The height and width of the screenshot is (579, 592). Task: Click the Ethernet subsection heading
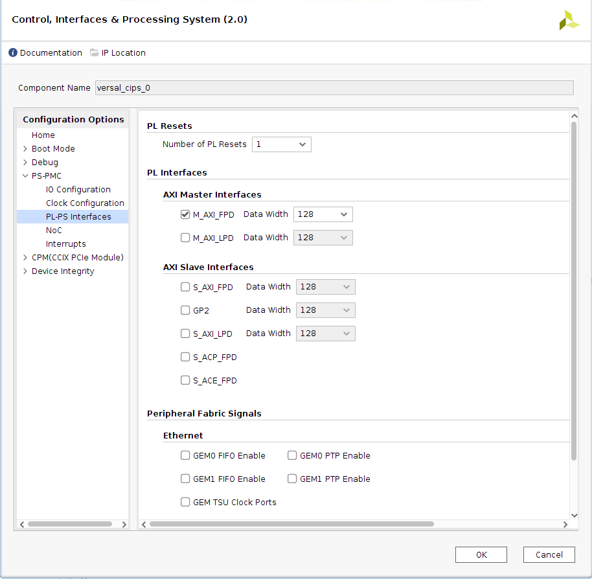coord(183,436)
